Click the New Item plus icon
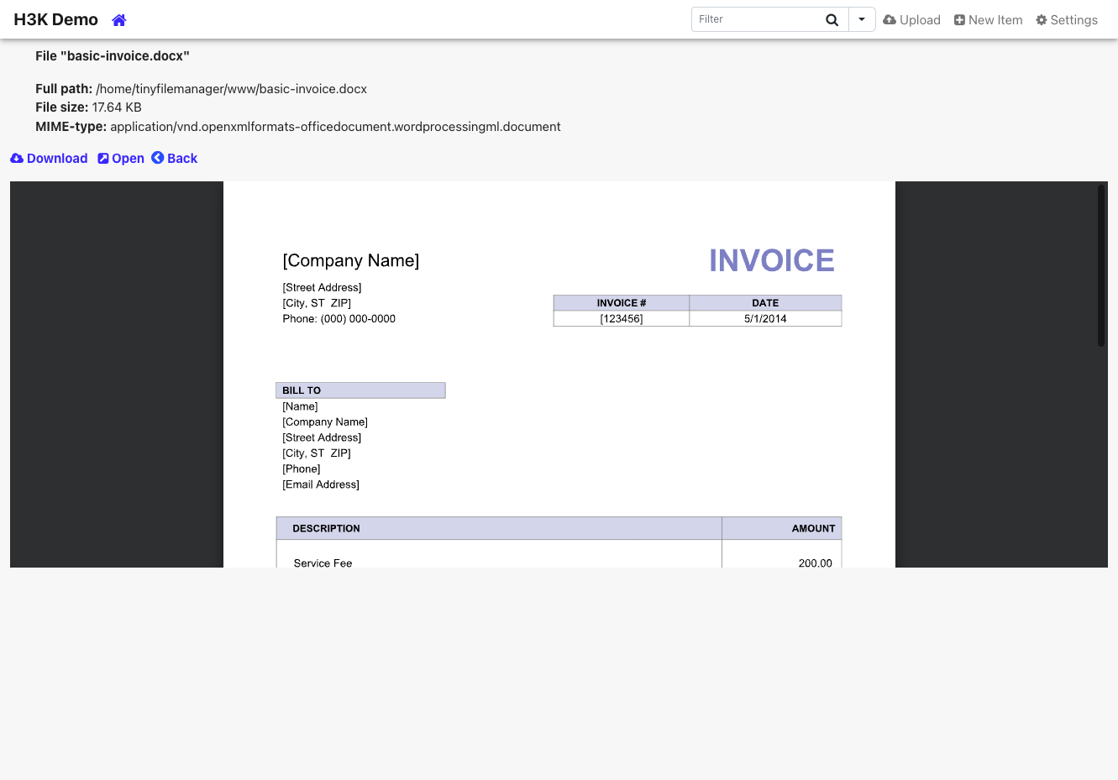The height and width of the screenshot is (780, 1118). (959, 20)
